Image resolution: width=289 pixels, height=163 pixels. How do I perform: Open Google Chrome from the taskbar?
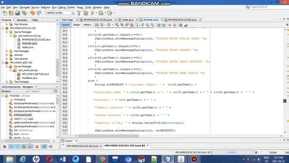click(102, 159)
